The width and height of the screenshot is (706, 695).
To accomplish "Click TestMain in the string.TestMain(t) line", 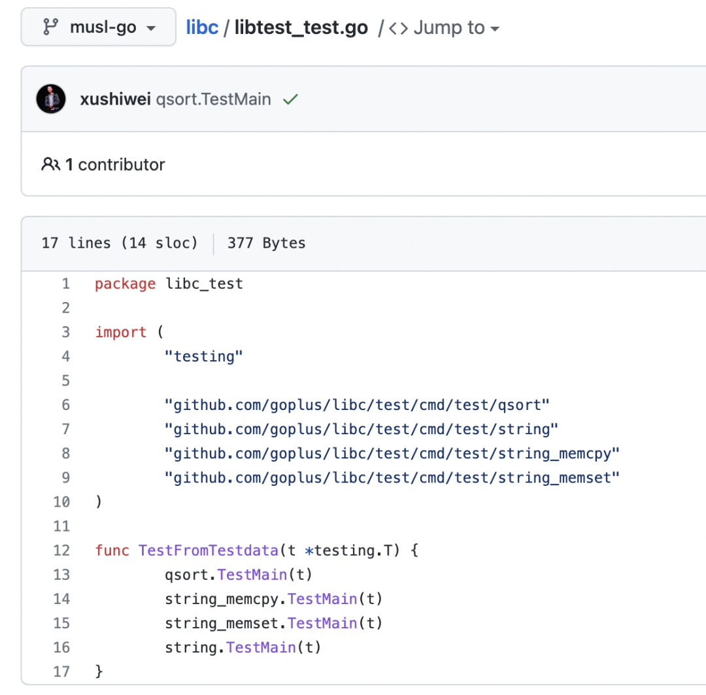I will pyautogui.click(x=261, y=648).
